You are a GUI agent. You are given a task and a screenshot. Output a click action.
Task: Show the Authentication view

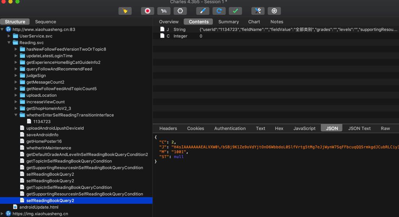point(230,128)
